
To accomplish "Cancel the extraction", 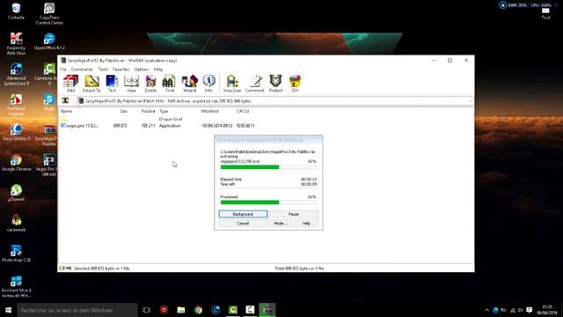I will (243, 223).
